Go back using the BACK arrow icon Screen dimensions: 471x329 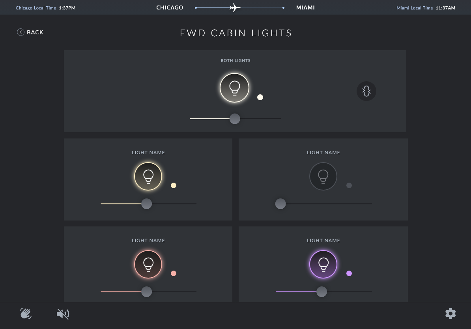tap(21, 32)
